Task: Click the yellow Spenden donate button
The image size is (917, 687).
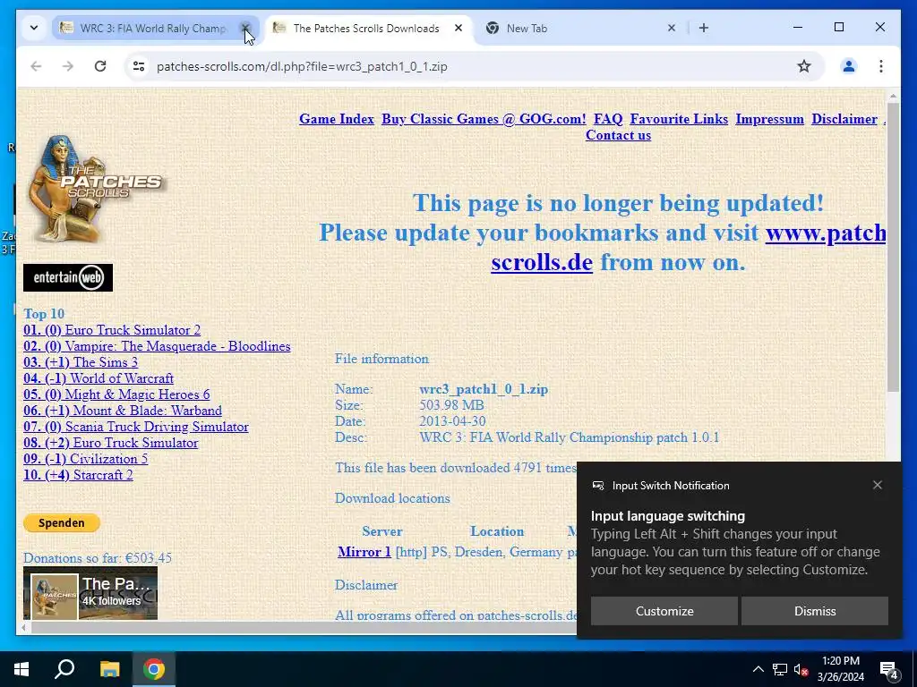Action: (62, 522)
